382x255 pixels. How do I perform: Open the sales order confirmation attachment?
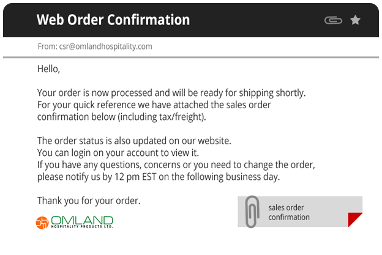click(x=300, y=212)
